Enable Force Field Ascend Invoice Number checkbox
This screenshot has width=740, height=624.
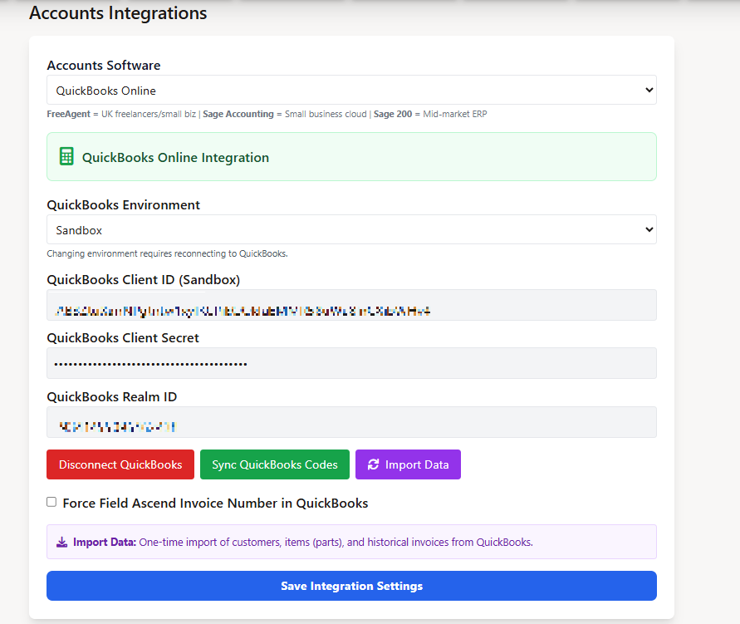coord(51,502)
